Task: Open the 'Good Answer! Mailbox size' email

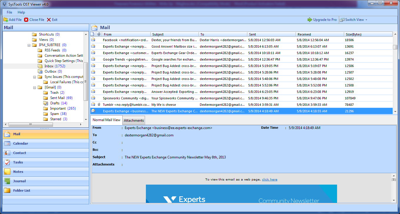Action: click(x=241, y=46)
